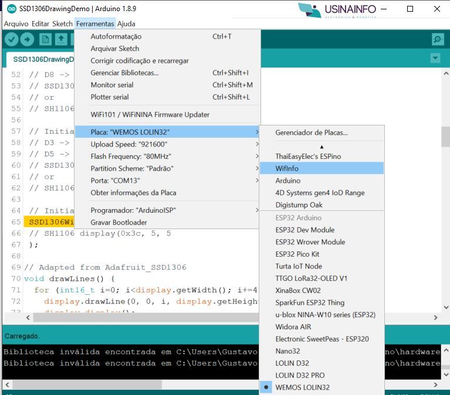Image resolution: width=450 pixels, height=395 pixels.
Task: Open the Sketch menu
Action: pyautogui.click(x=62, y=24)
